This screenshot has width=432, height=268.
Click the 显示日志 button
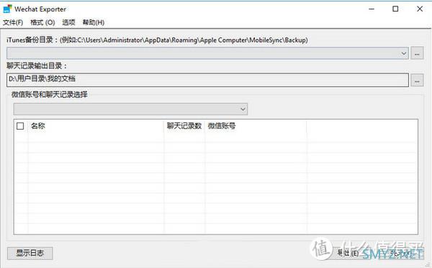[30, 253]
